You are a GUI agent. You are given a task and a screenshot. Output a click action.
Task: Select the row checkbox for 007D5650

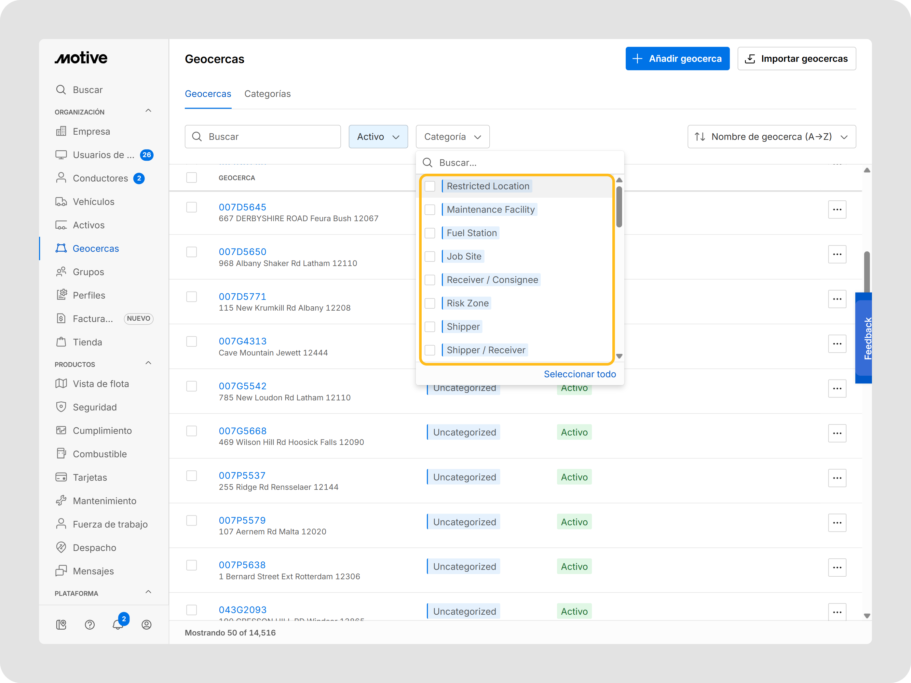pos(192,252)
